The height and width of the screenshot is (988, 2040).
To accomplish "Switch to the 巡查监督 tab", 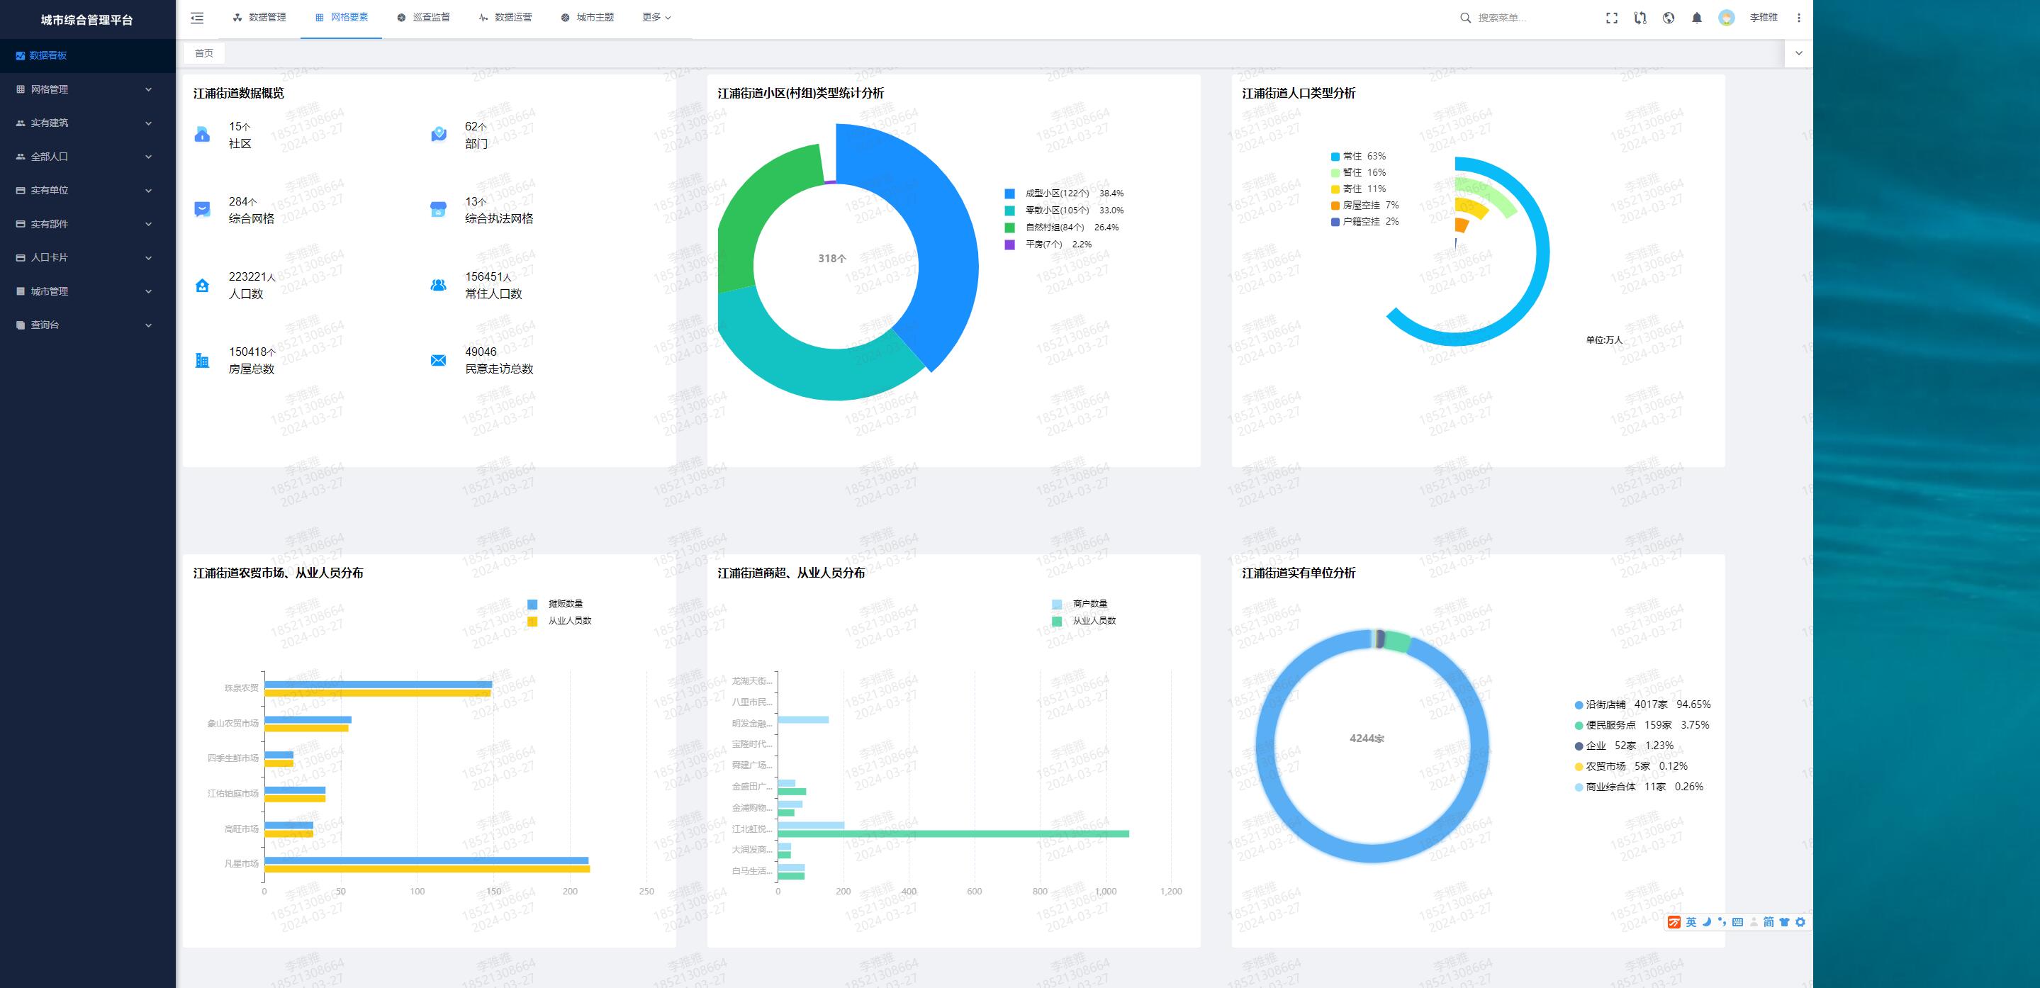I will point(424,18).
